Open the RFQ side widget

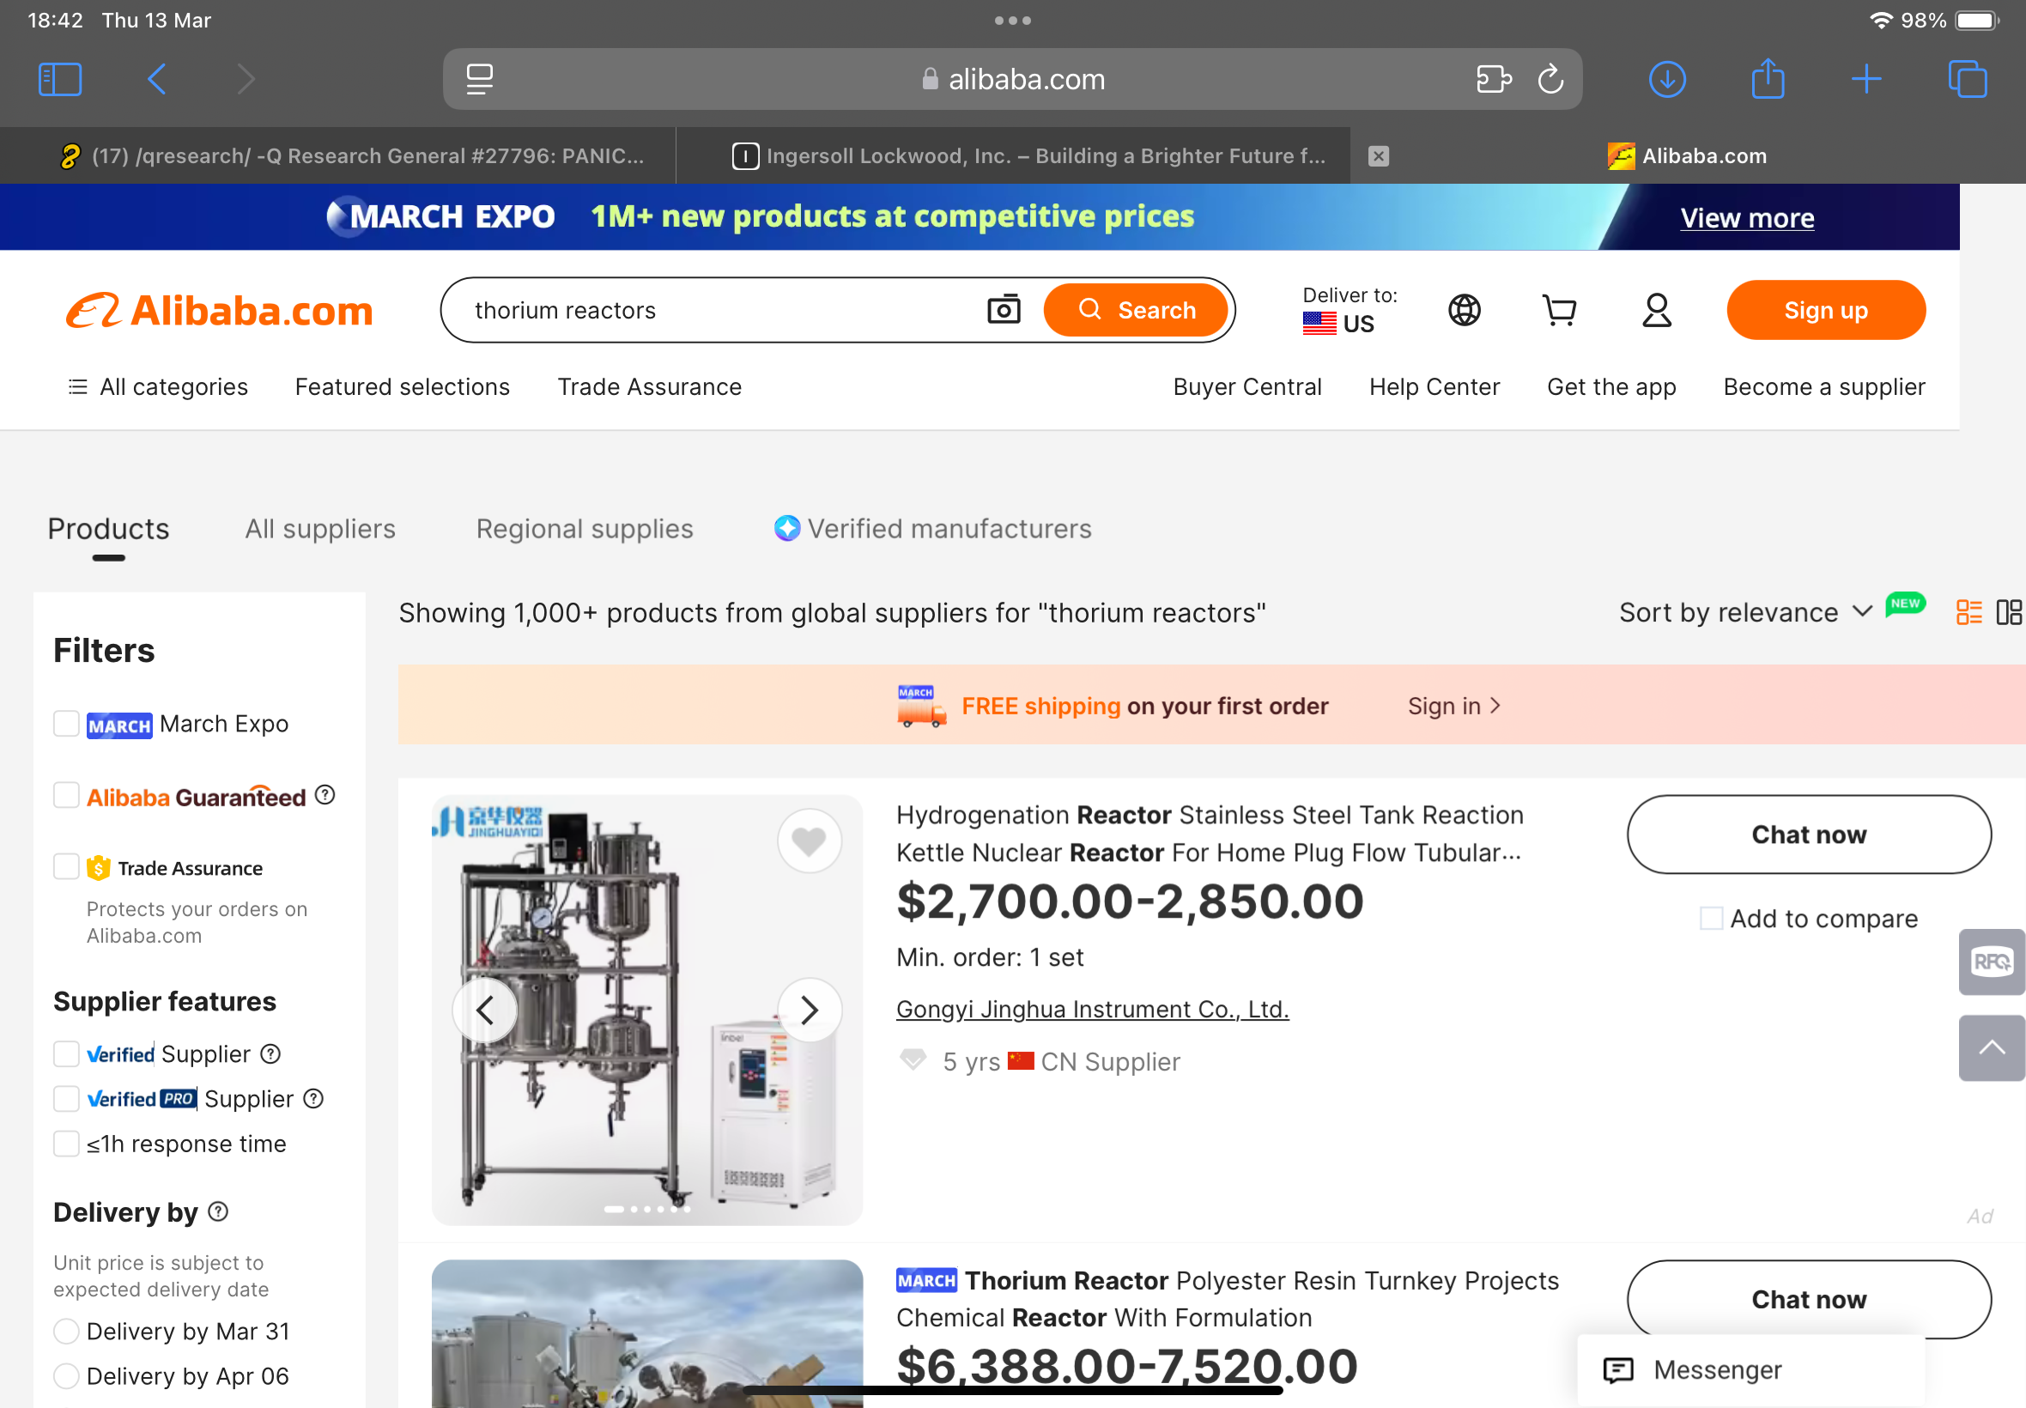pos(1992,962)
